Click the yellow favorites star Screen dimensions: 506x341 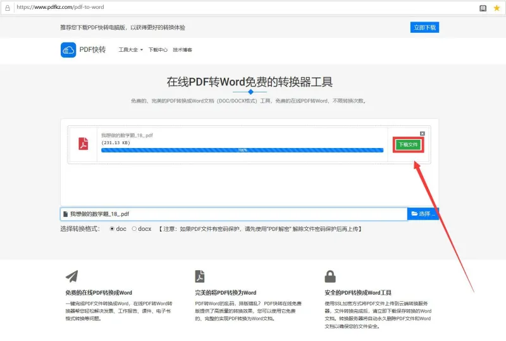(x=497, y=8)
